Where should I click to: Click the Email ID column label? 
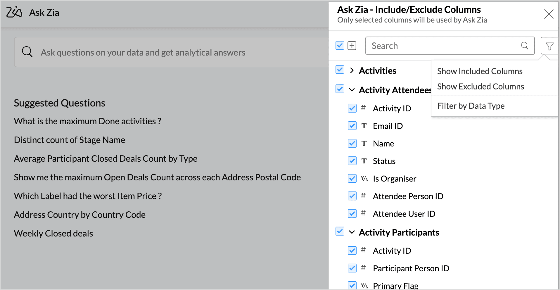(x=388, y=126)
